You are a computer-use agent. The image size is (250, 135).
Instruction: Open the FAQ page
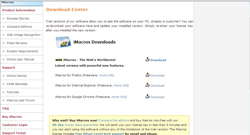[x=6, y=109]
